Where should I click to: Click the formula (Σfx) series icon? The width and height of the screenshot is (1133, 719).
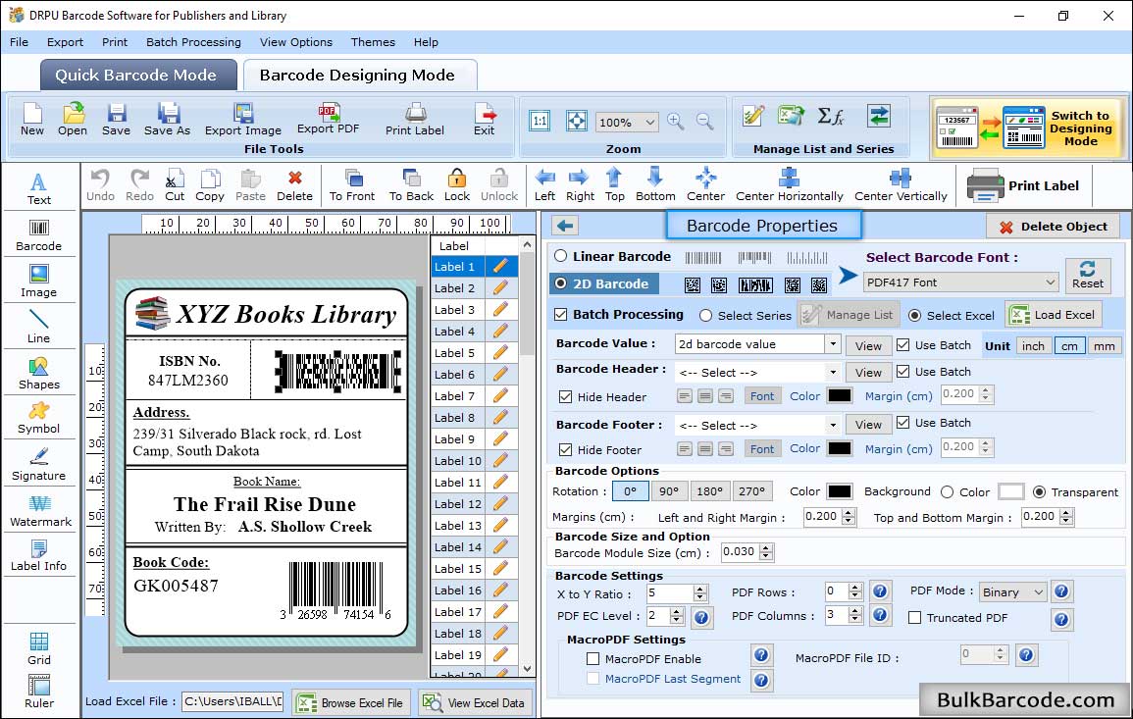pyautogui.click(x=831, y=116)
